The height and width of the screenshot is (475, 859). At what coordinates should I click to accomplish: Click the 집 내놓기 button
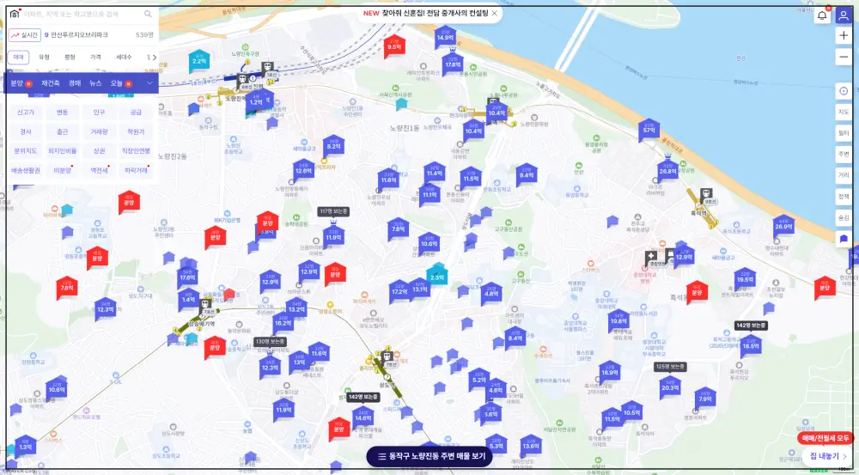pos(827,456)
